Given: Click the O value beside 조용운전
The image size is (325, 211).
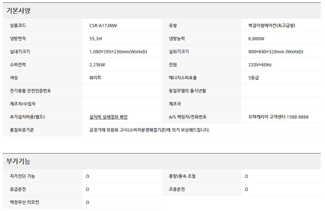Looking at the screenshot, I should pyautogui.click(x=247, y=189).
